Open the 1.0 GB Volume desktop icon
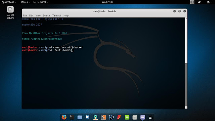Image resolution: width=215 pixels, height=121 pixels. [x=10, y=13]
